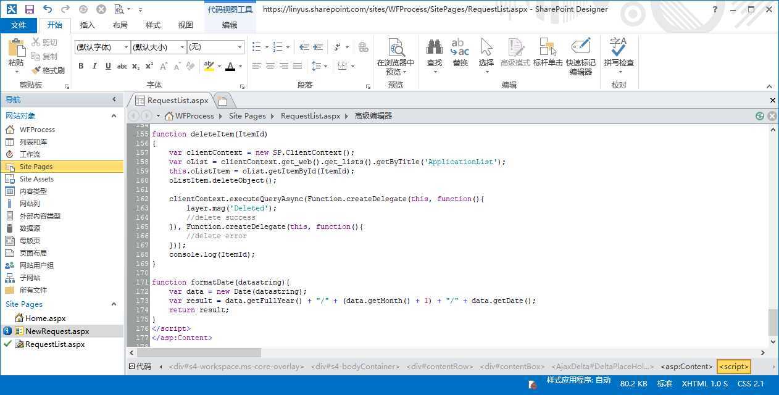Screen dimensions: 779x395
Task: Open the highlight color dropdown arrow
Action: (219, 66)
